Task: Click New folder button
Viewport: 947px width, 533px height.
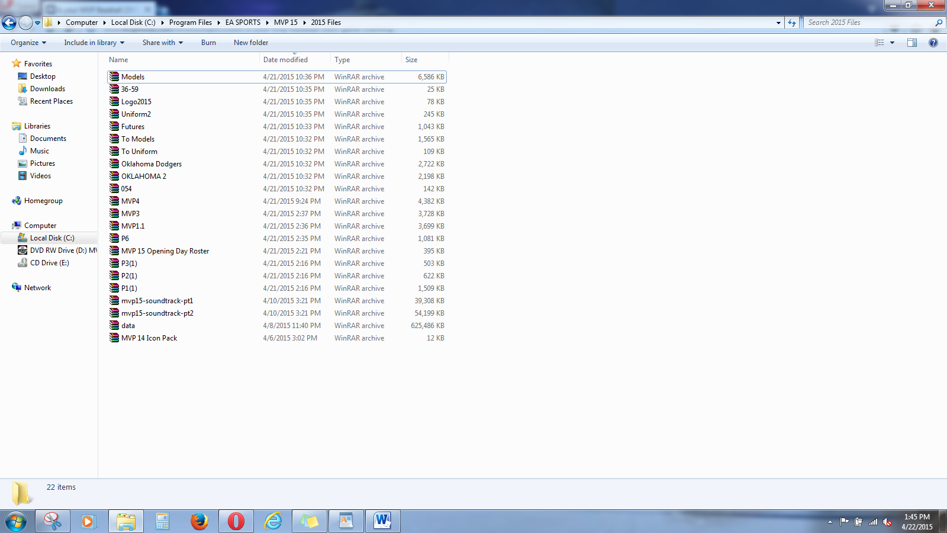Action: pyautogui.click(x=251, y=43)
